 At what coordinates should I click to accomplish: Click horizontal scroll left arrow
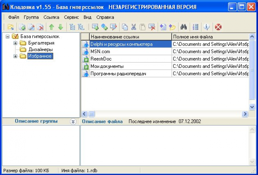pyautogui.click(x=84, y=114)
